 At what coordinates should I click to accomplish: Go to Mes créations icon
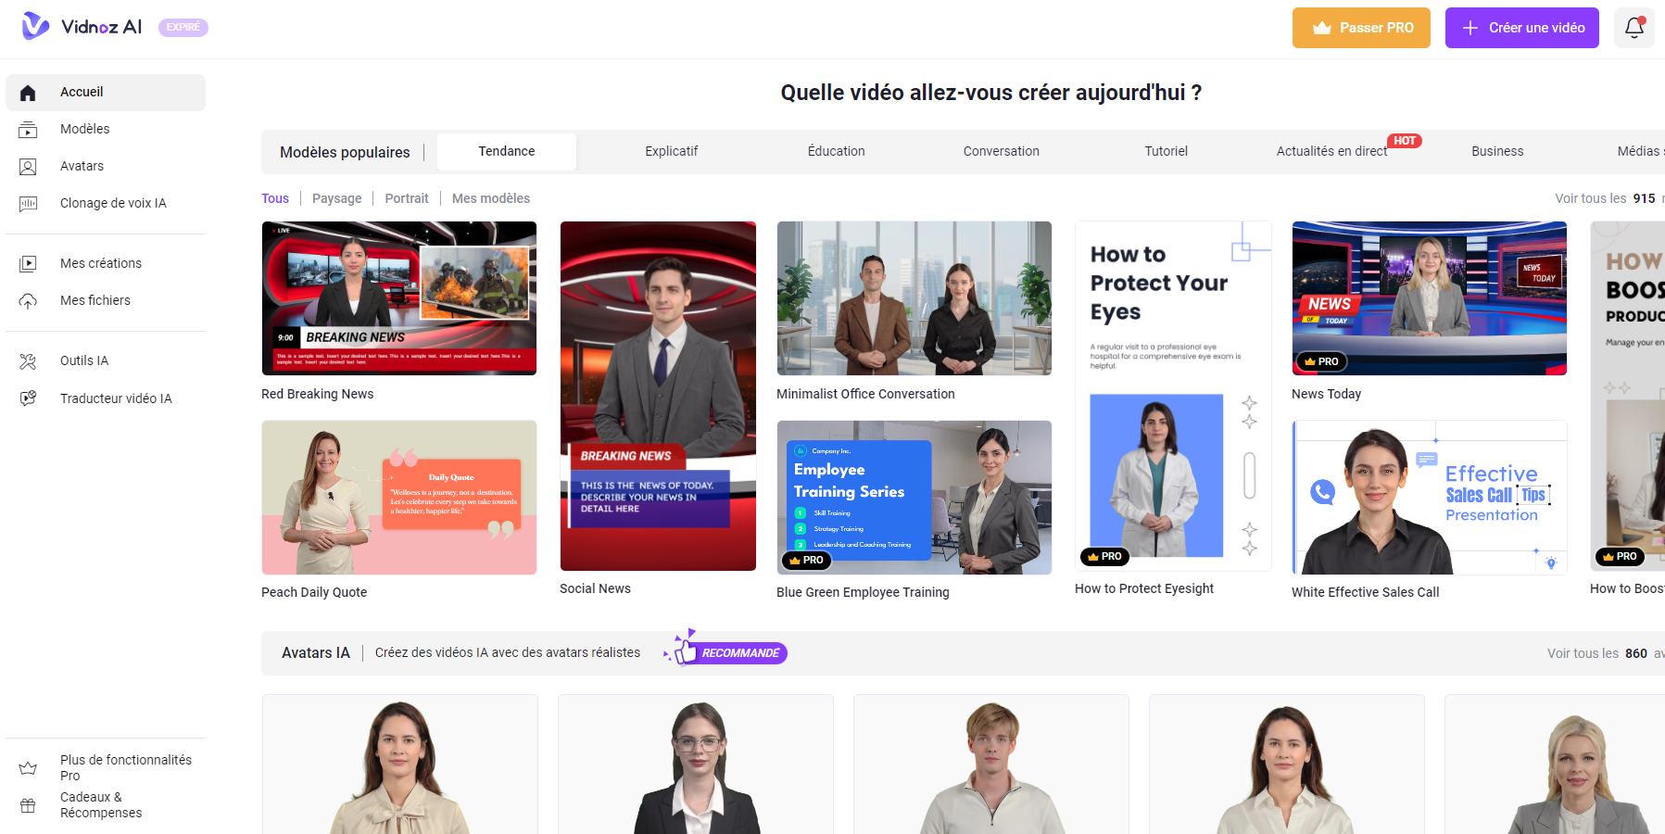29,264
